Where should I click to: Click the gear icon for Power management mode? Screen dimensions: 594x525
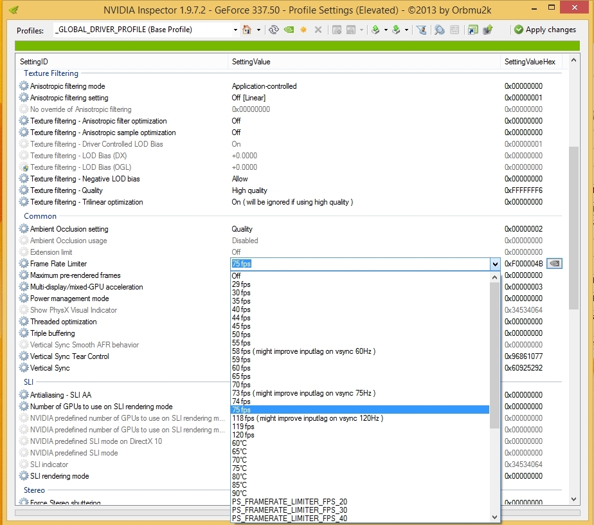24,299
